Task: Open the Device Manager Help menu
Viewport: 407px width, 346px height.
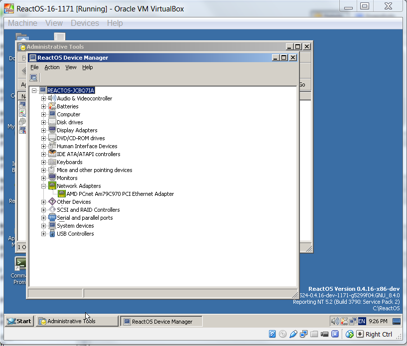Action: [x=88, y=67]
